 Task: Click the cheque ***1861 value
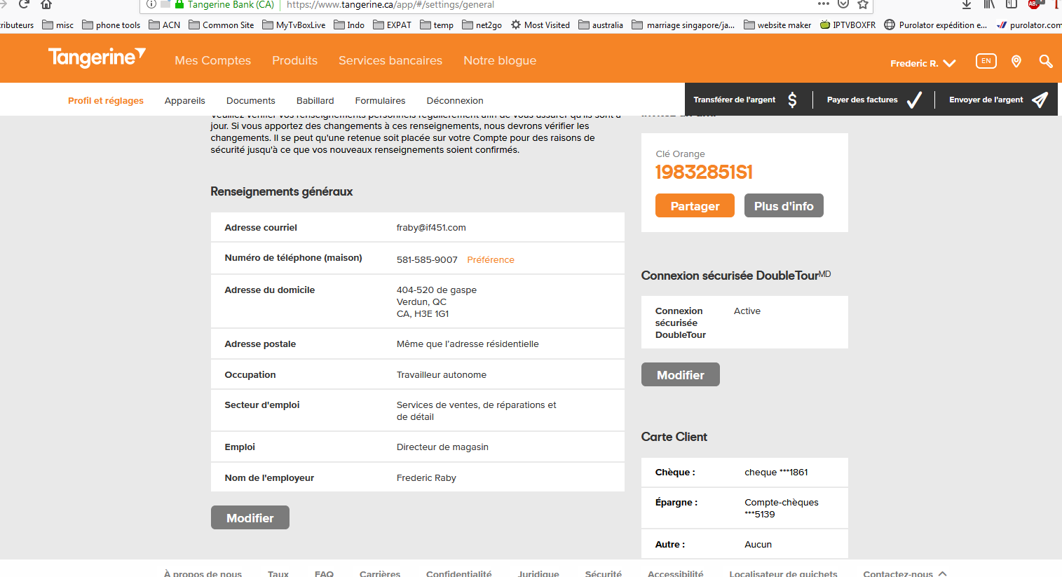pos(776,472)
